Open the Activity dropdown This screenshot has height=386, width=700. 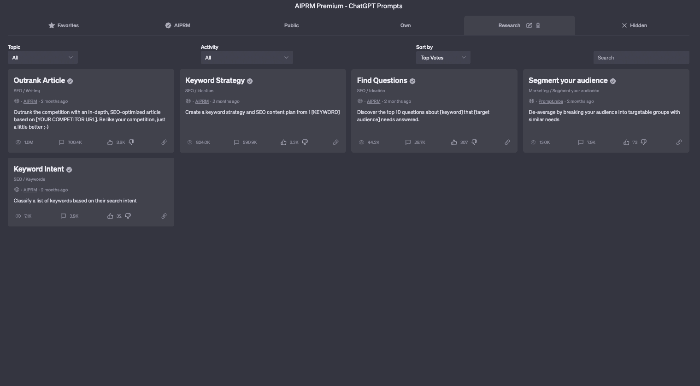click(247, 58)
